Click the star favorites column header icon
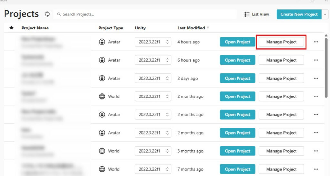Screen dimensions: 330x176 coord(12,28)
